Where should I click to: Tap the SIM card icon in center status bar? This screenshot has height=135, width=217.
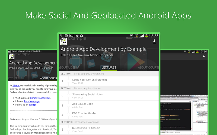(x=66, y=36)
